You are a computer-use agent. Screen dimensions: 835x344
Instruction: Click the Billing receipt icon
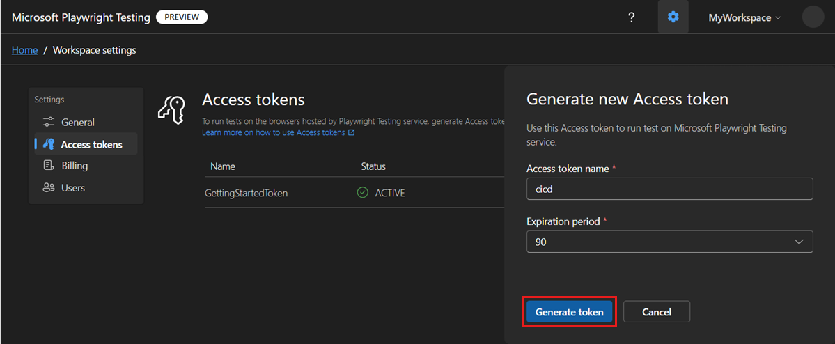coord(49,166)
